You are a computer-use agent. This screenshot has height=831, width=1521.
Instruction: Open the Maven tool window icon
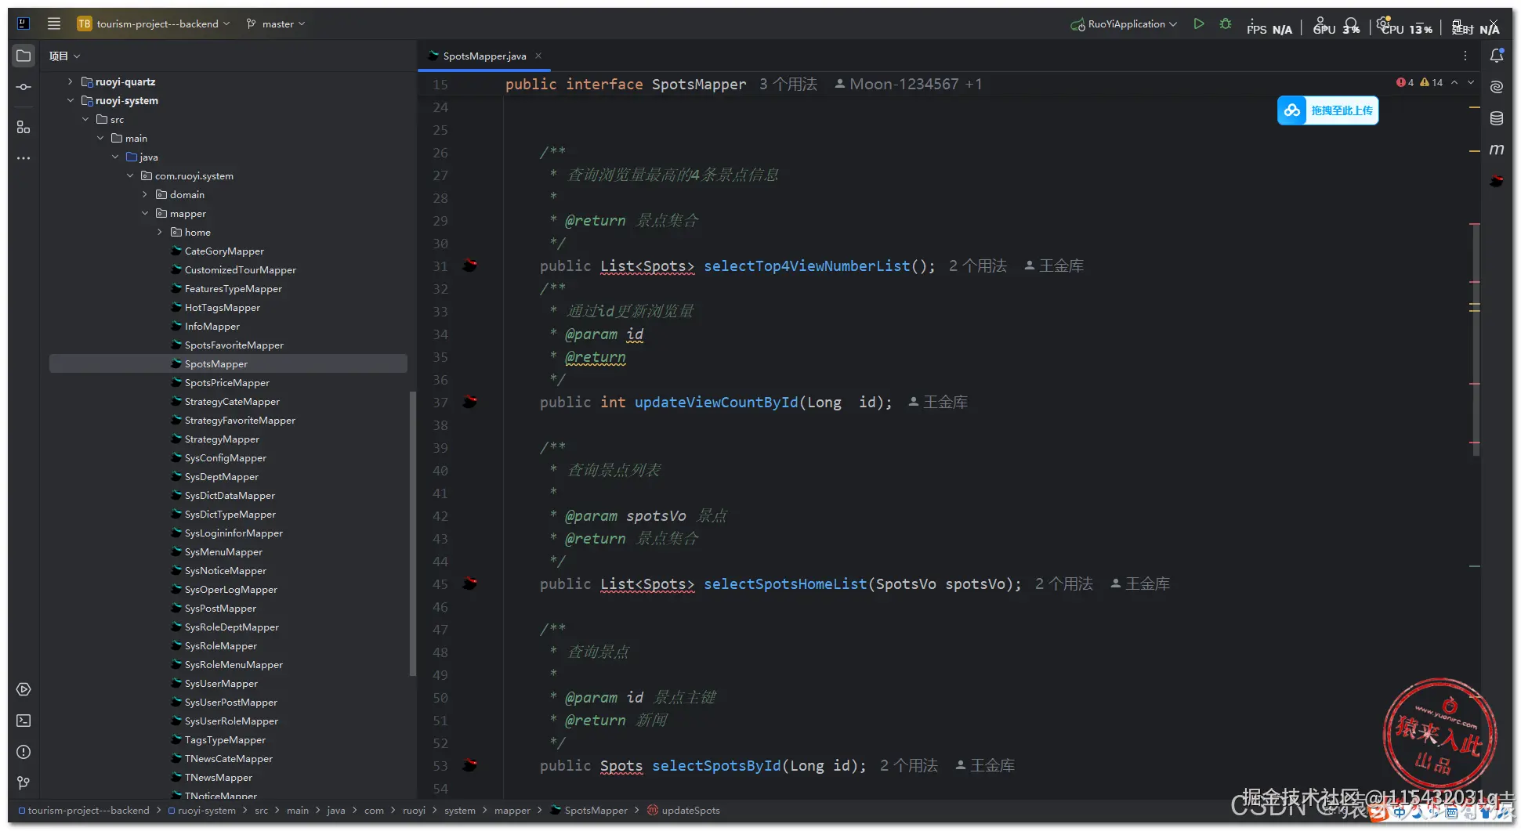[1497, 150]
